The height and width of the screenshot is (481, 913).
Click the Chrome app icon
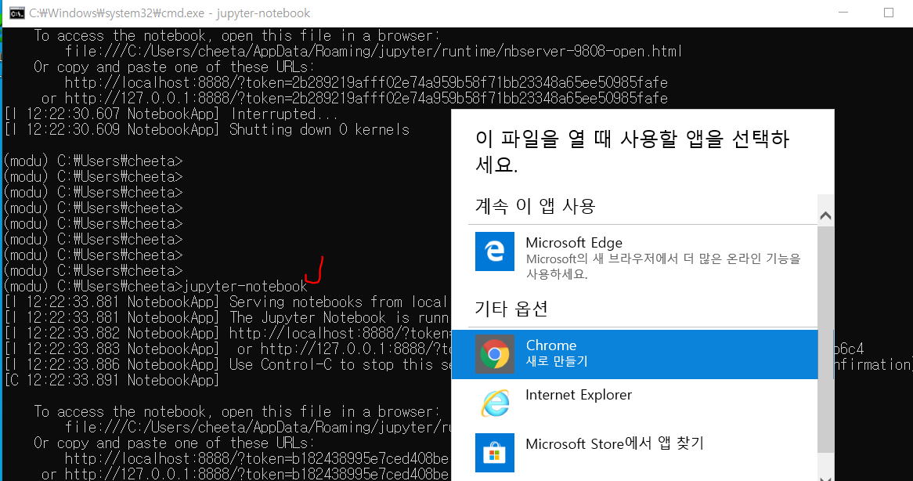click(x=494, y=354)
